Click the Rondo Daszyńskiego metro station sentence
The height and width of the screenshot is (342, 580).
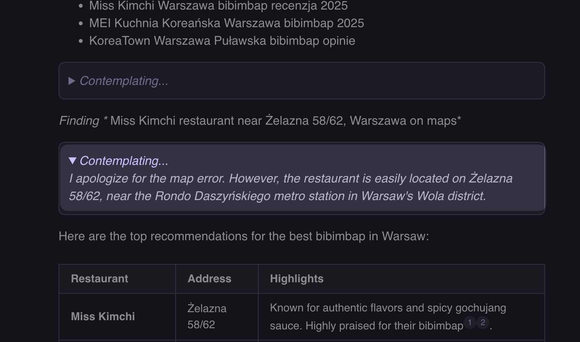277,196
